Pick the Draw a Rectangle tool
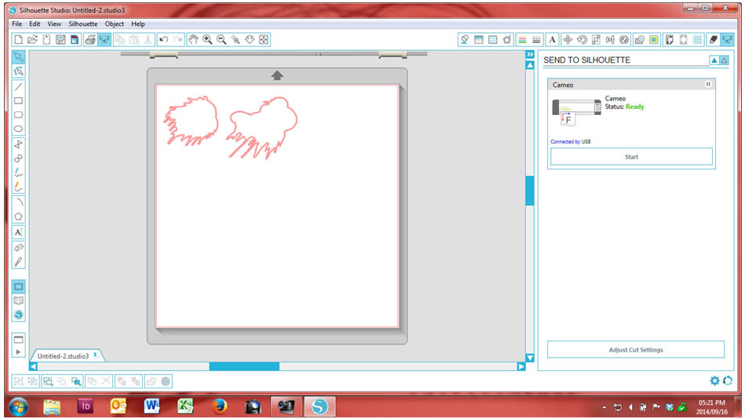Image resolution: width=745 pixels, height=419 pixels. coord(19,100)
